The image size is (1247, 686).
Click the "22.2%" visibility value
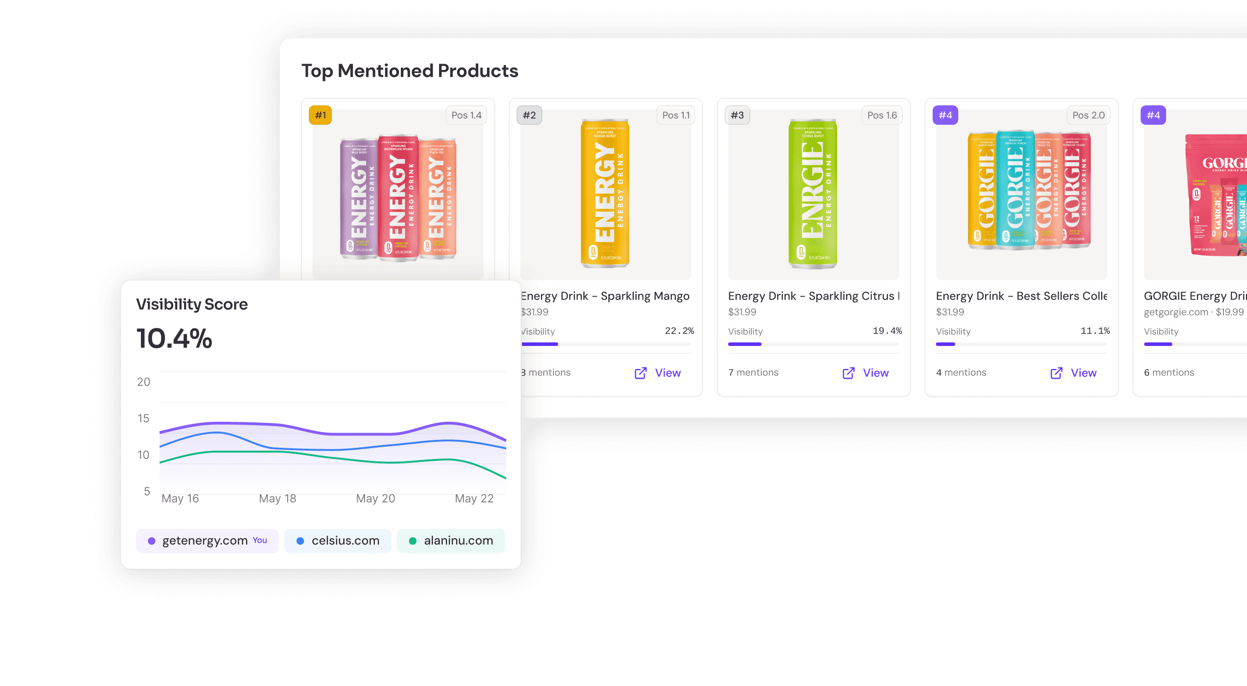point(679,331)
